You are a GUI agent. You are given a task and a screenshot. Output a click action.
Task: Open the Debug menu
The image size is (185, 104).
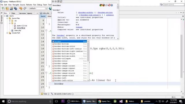[x=40, y=5]
